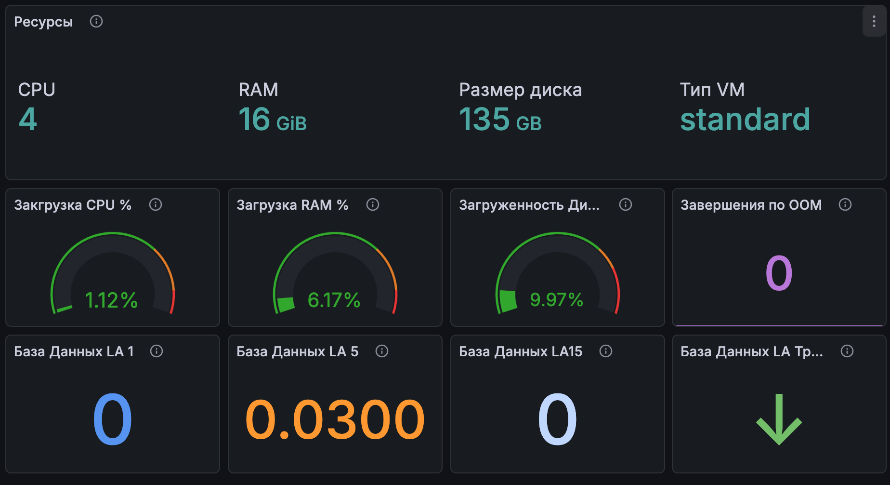
Task: Click the green downward trend arrow
Action: (x=779, y=418)
